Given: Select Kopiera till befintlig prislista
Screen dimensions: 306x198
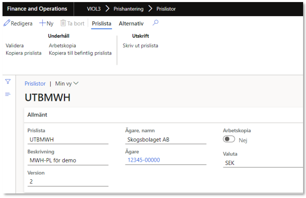Looking at the screenshot, I should pos(80,53).
